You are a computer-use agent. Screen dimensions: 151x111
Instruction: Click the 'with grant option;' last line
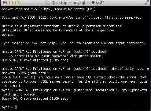(x=20, y=95)
